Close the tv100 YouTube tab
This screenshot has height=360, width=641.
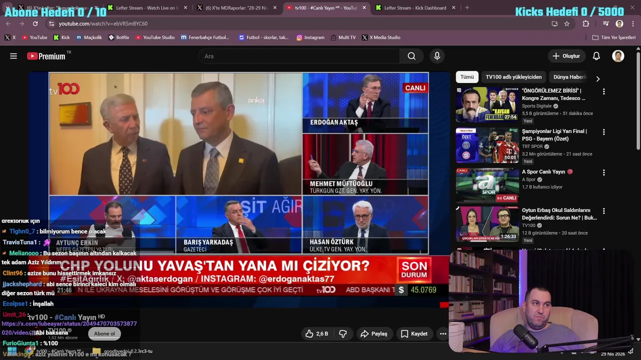(x=364, y=7)
